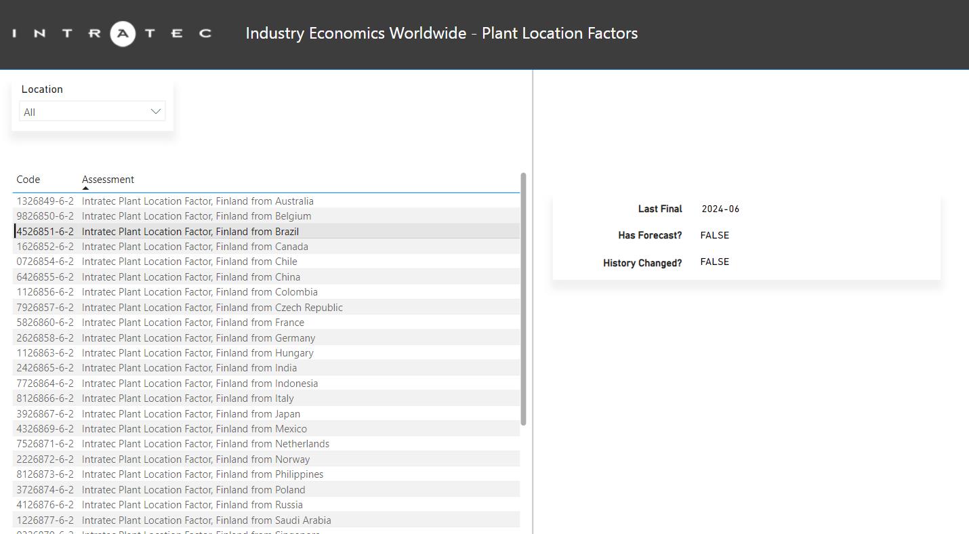Click the highlighted Finland from Brazil row

(190, 232)
